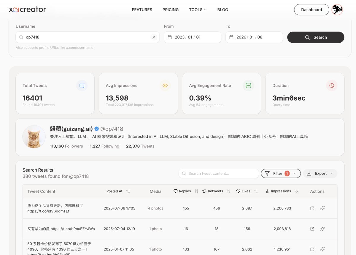Click the Avg Engagement Rate chart icon
This screenshot has width=356, height=255.
248,86
